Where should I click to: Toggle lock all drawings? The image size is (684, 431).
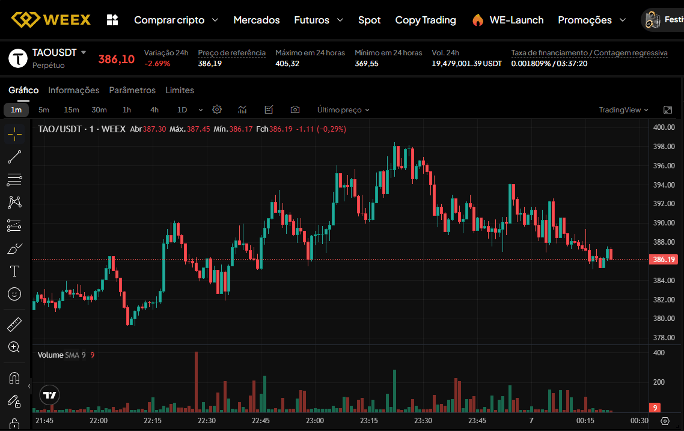point(14,423)
